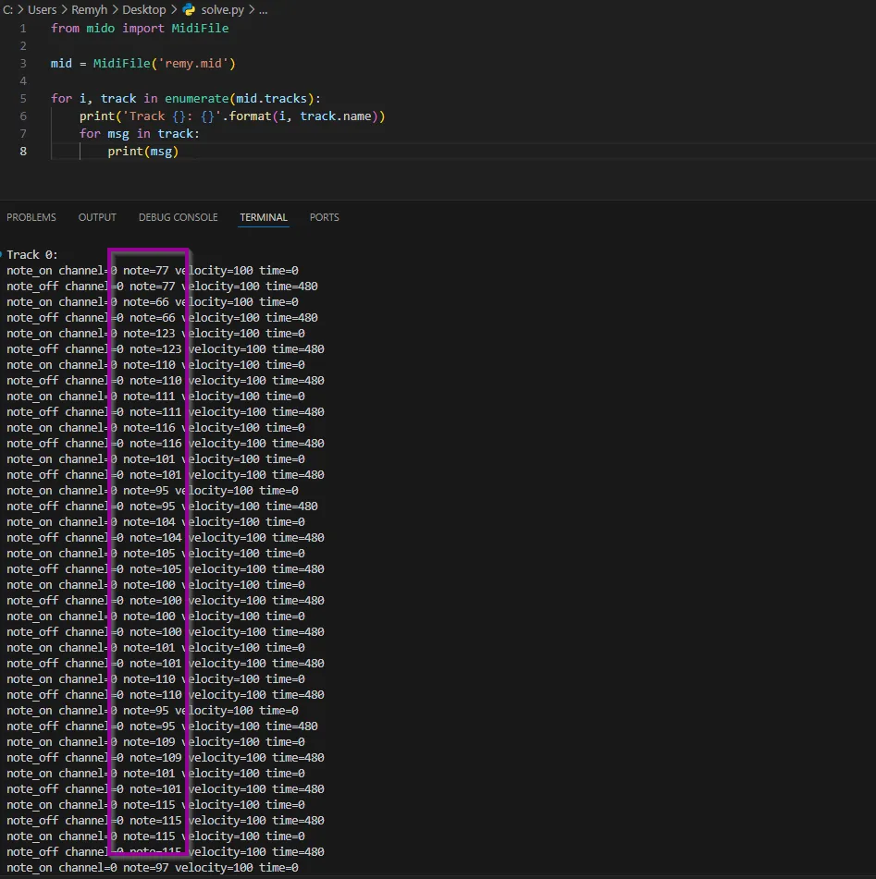
Task: Click the 'enumerate' function name
Action: coord(196,99)
